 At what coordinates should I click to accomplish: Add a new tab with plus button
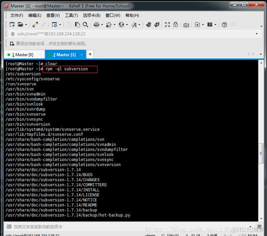click(x=90, y=54)
